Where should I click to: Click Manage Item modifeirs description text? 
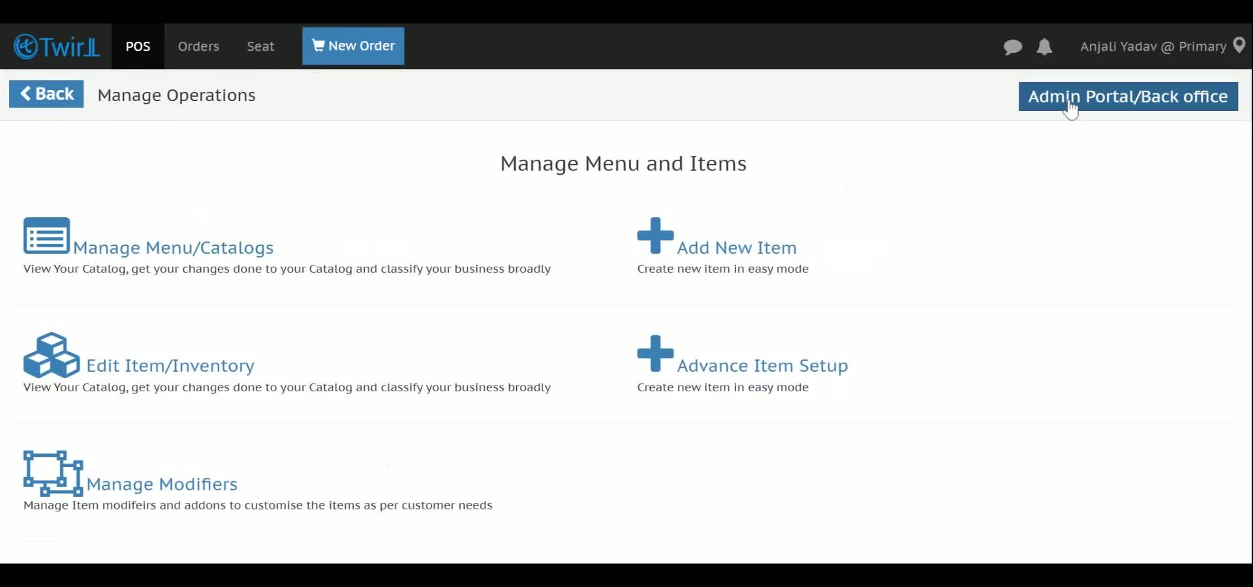pyautogui.click(x=258, y=505)
